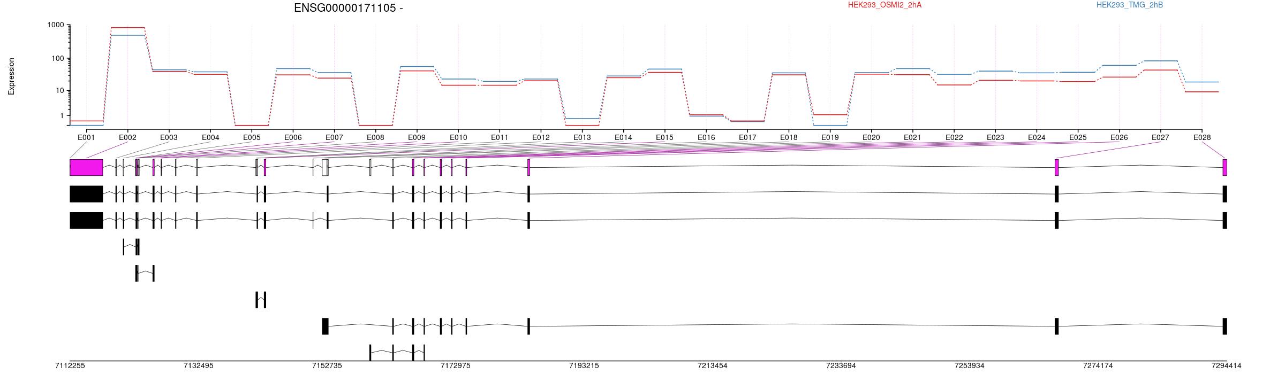The width and height of the screenshot is (1285, 374).
Task: Click genomic coordinate 7253934
Action: point(970,366)
